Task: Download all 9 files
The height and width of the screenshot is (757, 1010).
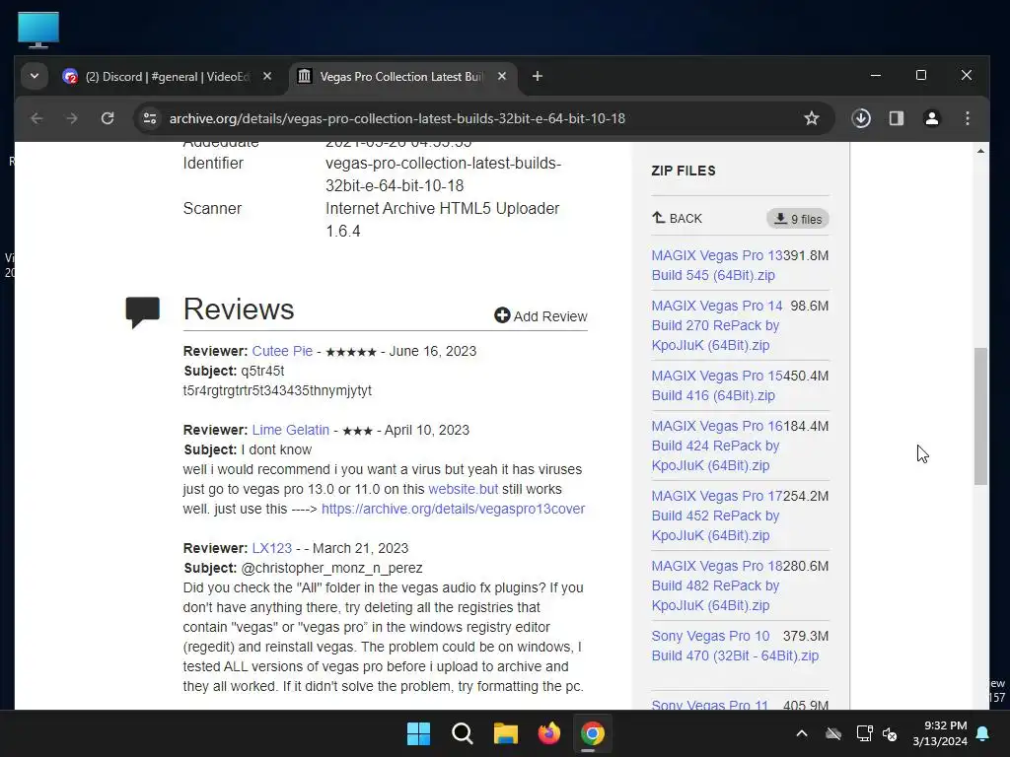Action: (x=797, y=219)
